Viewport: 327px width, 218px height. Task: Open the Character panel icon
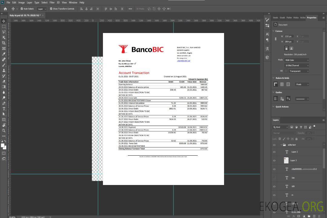pos(267,34)
